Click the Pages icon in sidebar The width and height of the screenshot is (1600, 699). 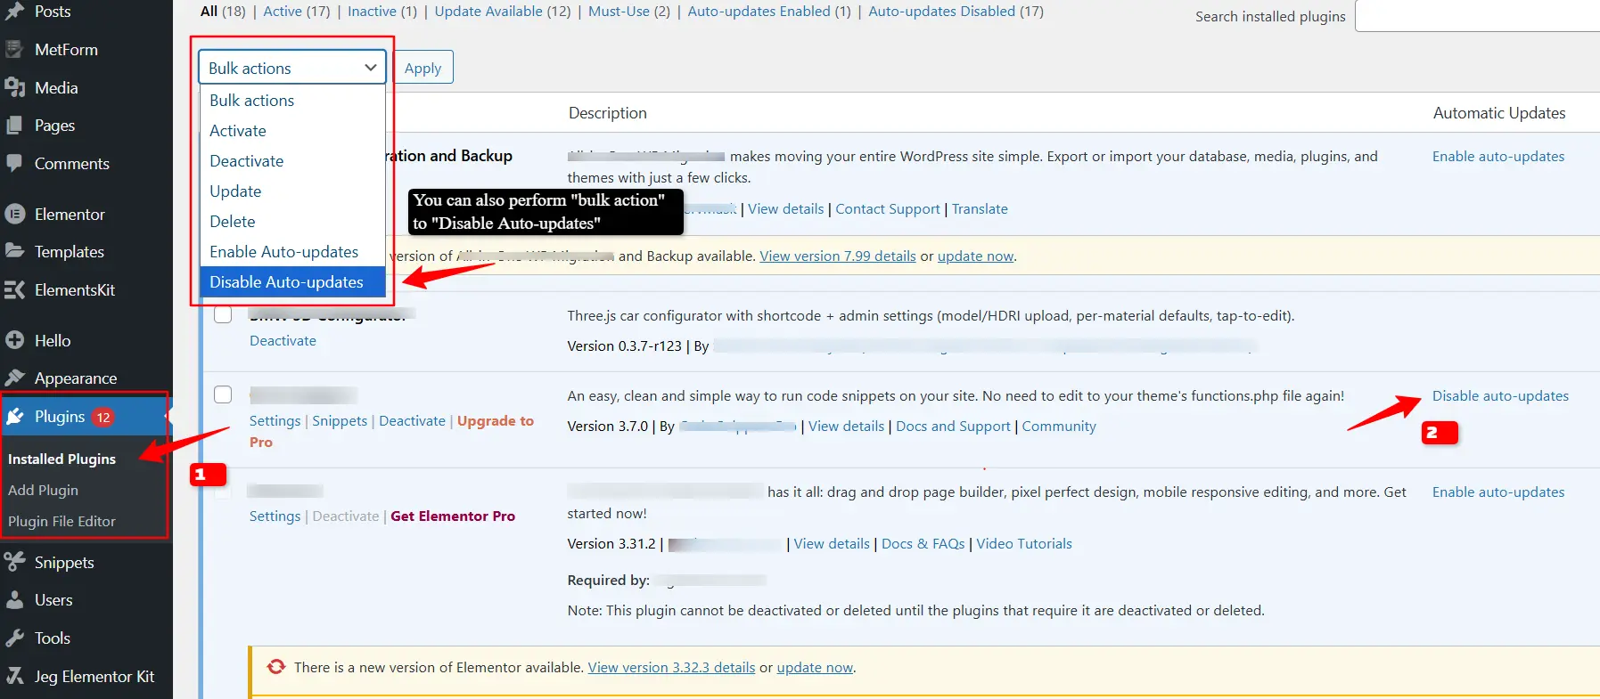coord(14,126)
